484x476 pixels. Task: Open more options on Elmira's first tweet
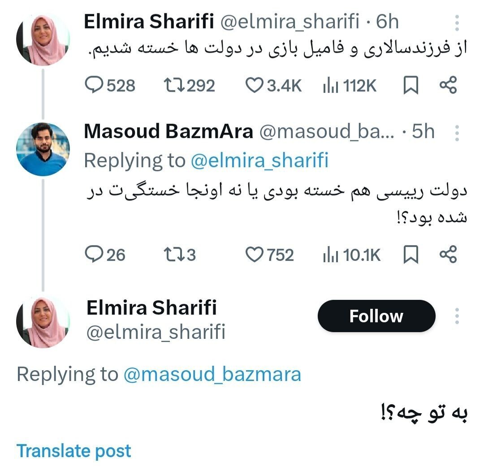(458, 22)
